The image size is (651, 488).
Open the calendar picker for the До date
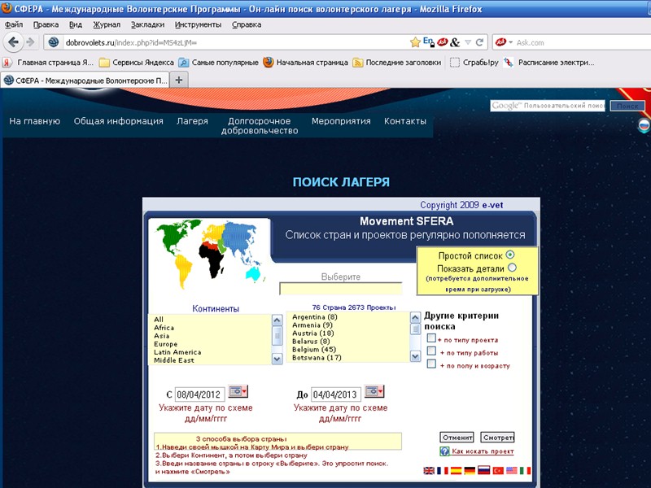tap(374, 391)
